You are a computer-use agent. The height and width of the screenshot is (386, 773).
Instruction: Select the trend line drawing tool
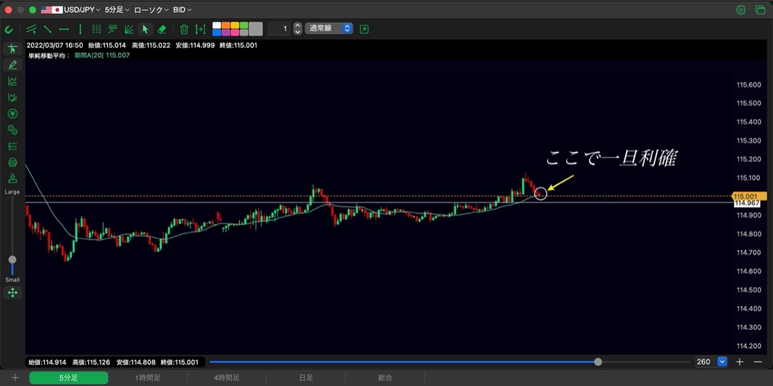[x=32, y=29]
